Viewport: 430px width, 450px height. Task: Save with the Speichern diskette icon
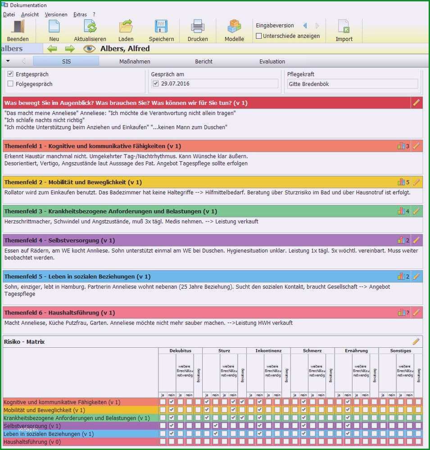coord(161,27)
